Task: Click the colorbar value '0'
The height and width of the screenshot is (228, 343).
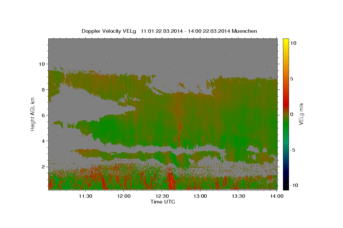Action: click(292, 114)
